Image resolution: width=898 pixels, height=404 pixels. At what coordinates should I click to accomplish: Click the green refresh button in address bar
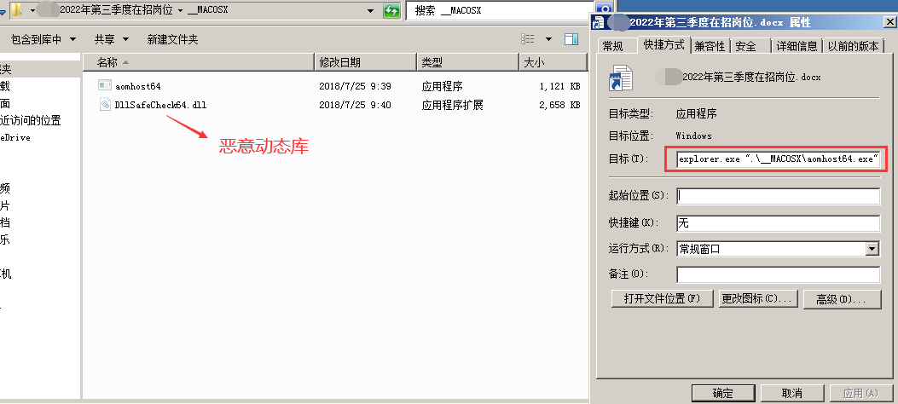391,10
